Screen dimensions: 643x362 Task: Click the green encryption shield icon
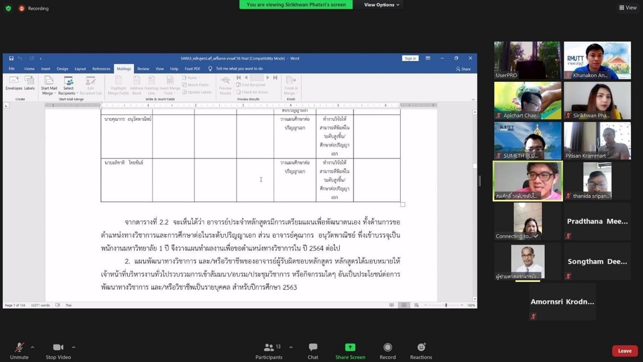(8, 8)
